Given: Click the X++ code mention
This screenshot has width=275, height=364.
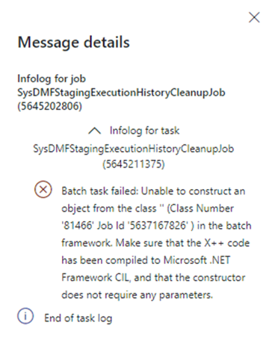Looking at the screenshot, I should 227,243.
